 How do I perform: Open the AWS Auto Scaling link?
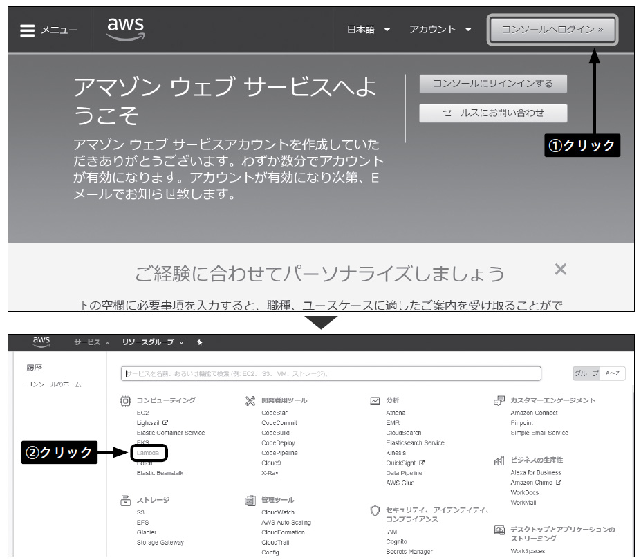pyautogui.click(x=286, y=523)
